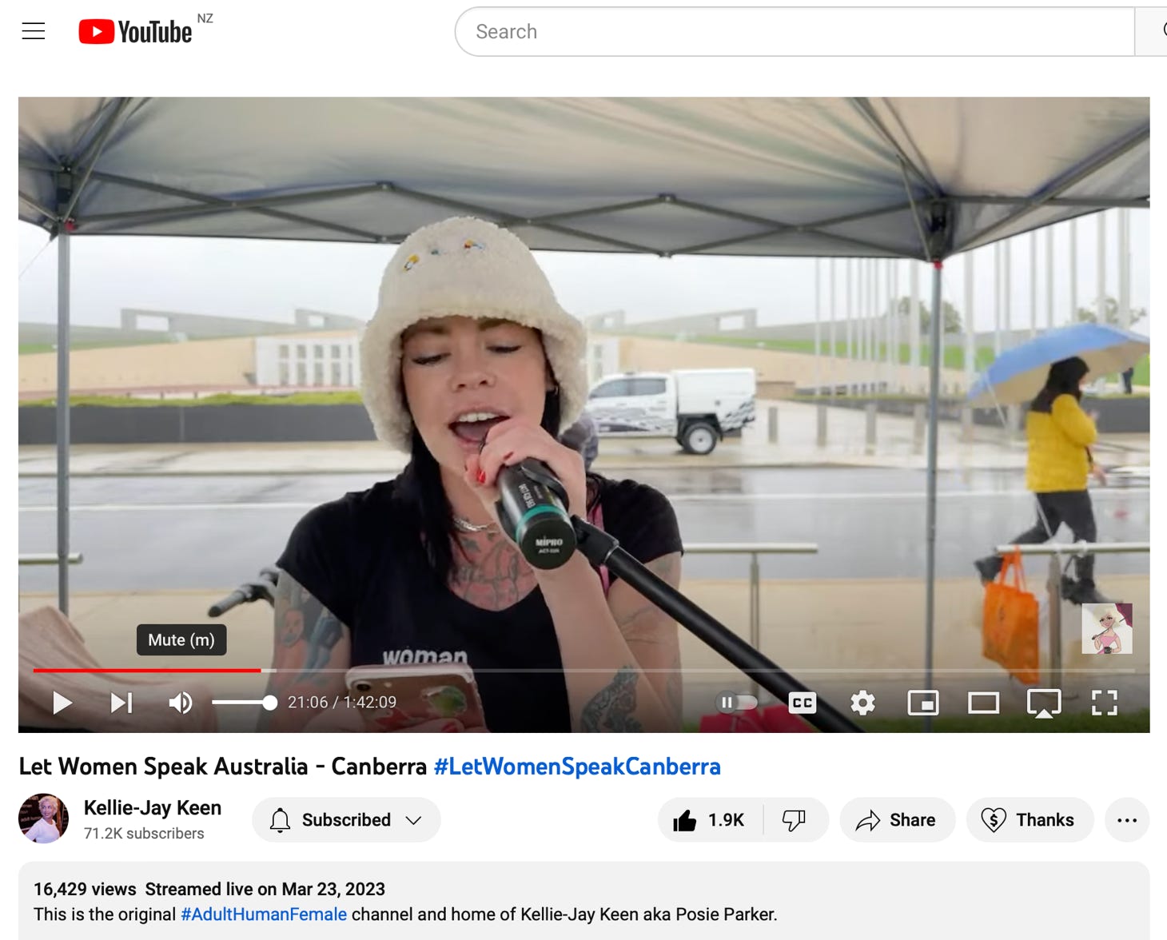Like the video with thumbs up

[709, 820]
